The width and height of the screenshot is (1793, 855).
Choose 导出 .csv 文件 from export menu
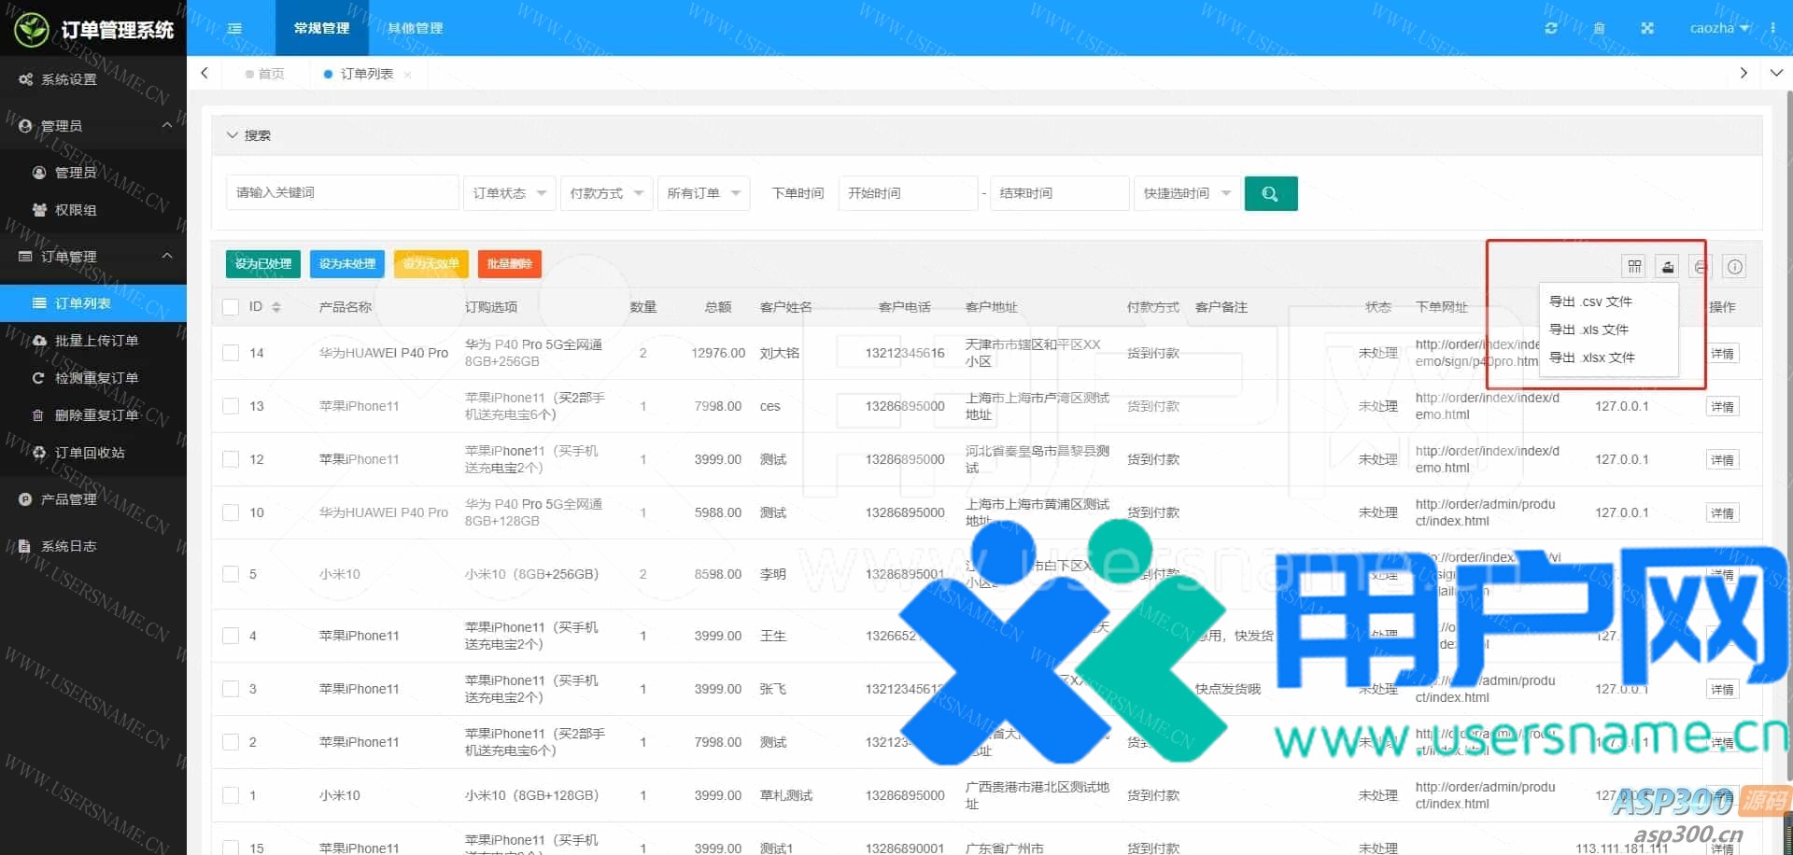(1608, 301)
